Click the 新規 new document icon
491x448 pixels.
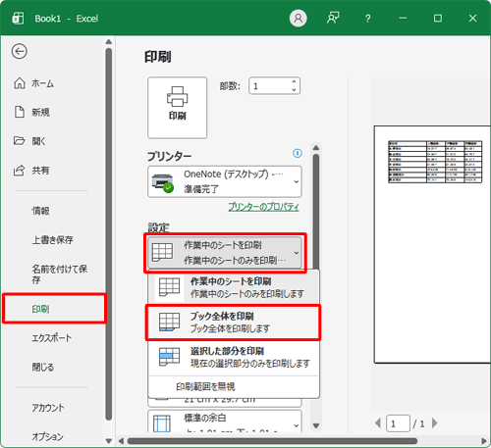click(x=20, y=112)
